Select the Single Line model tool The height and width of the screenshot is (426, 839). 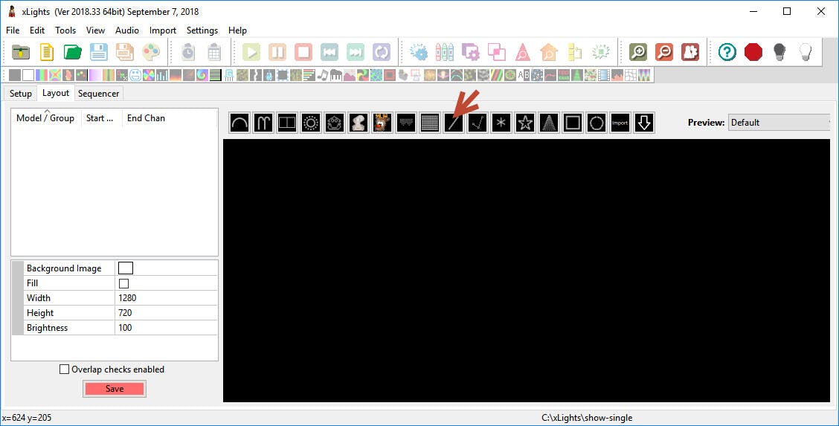[x=453, y=123]
